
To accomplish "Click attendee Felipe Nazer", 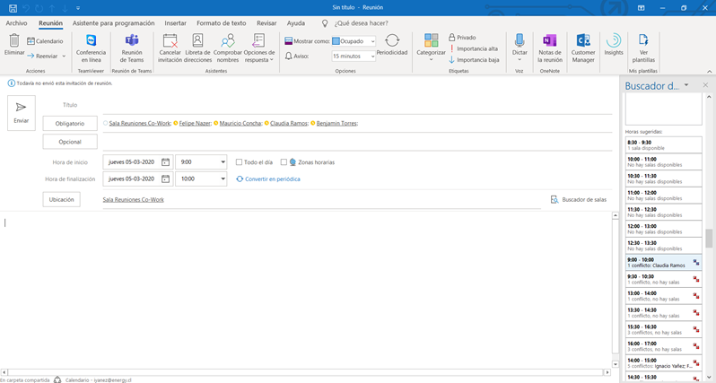I will pyautogui.click(x=195, y=123).
